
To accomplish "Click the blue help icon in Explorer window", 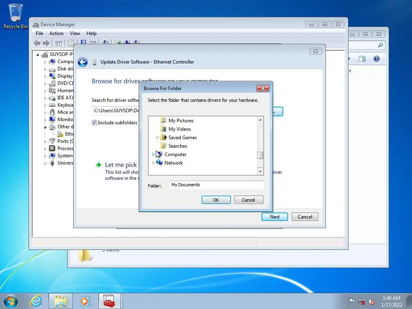I will pyautogui.click(x=377, y=59).
